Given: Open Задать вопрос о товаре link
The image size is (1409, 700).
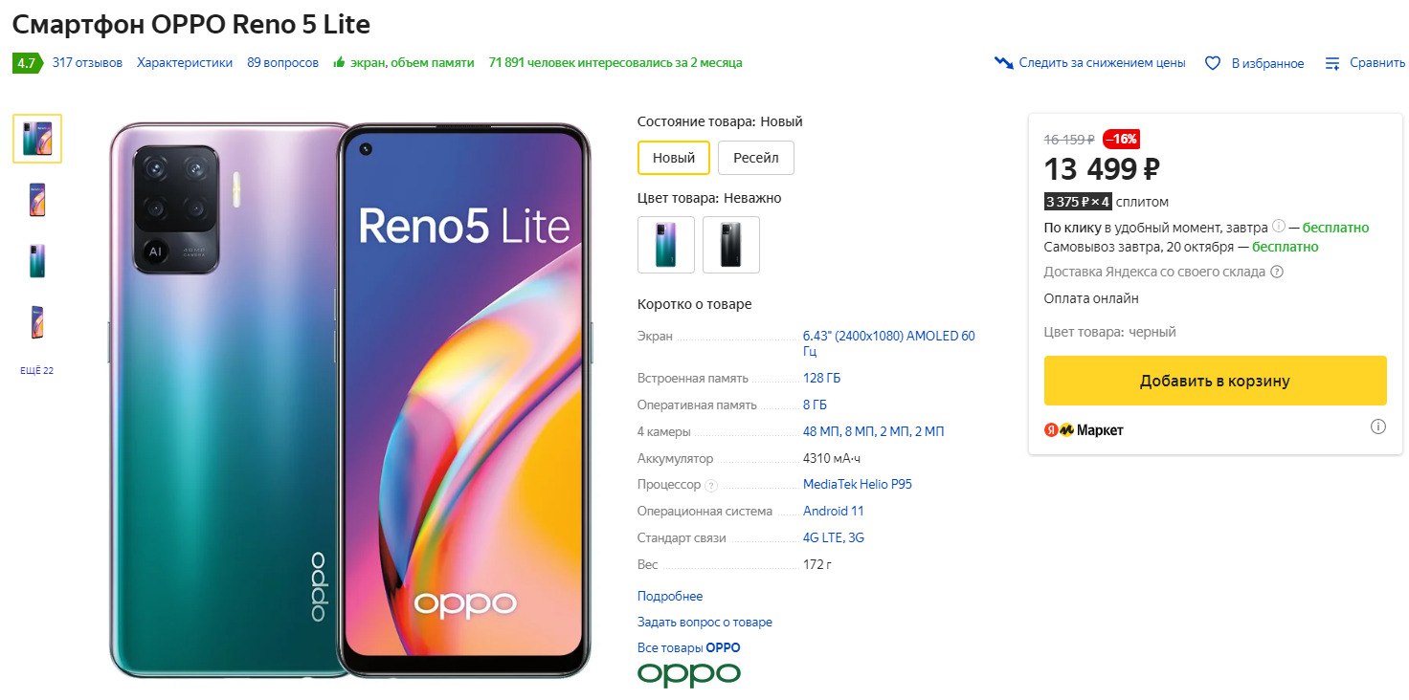Looking at the screenshot, I should pyautogui.click(x=704, y=622).
